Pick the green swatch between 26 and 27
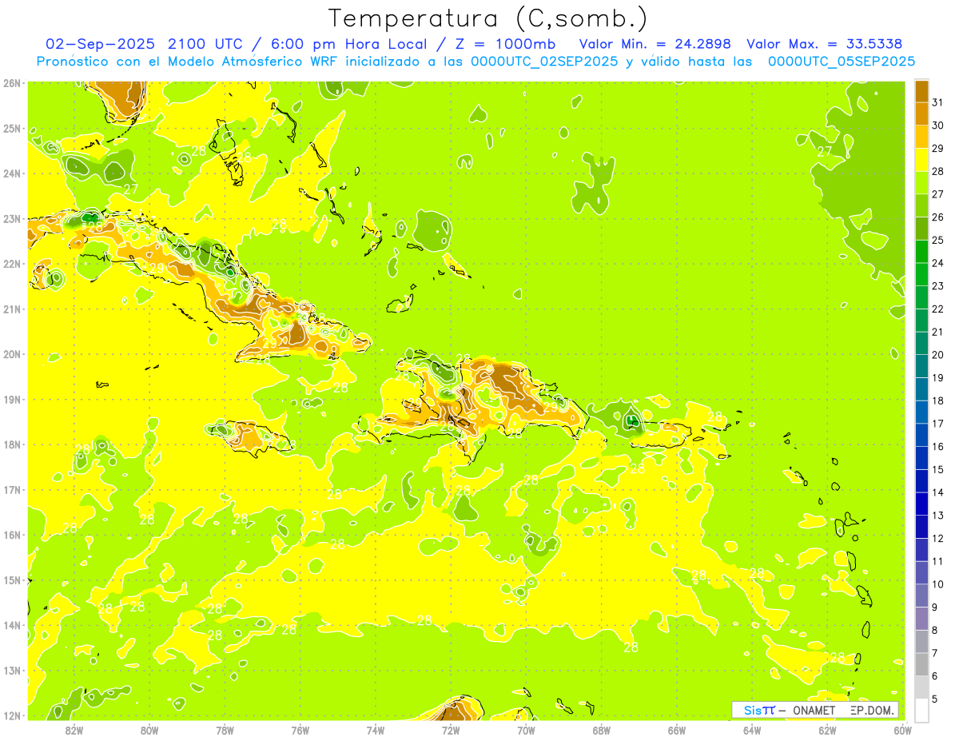 tap(921, 205)
